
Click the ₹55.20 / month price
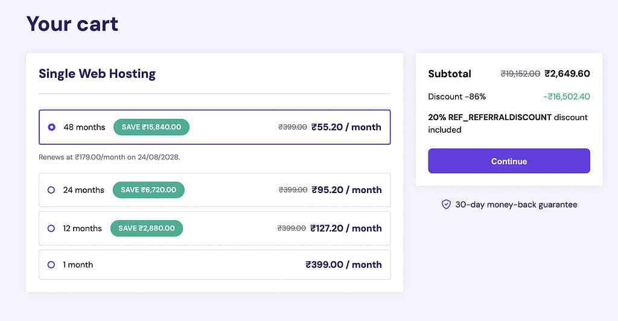[x=346, y=127]
